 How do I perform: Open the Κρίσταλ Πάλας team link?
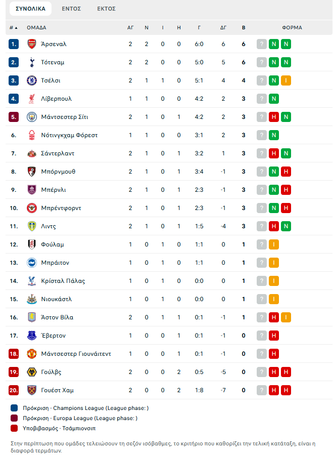pos(63,281)
